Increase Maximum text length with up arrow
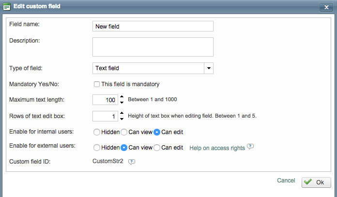 [122, 97]
